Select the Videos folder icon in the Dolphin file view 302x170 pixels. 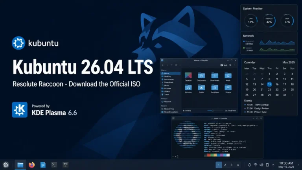coord(228,87)
